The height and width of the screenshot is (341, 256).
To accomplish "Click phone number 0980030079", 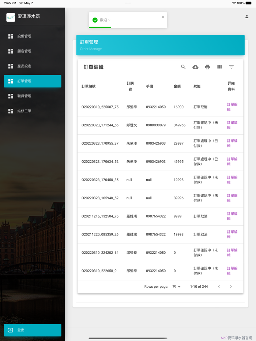I will 156,125.
